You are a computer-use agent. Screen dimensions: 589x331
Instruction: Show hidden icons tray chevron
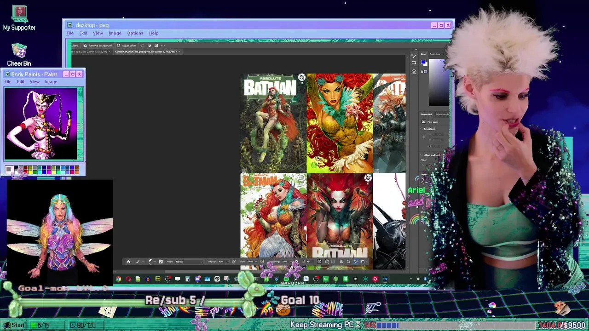coord(411,279)
